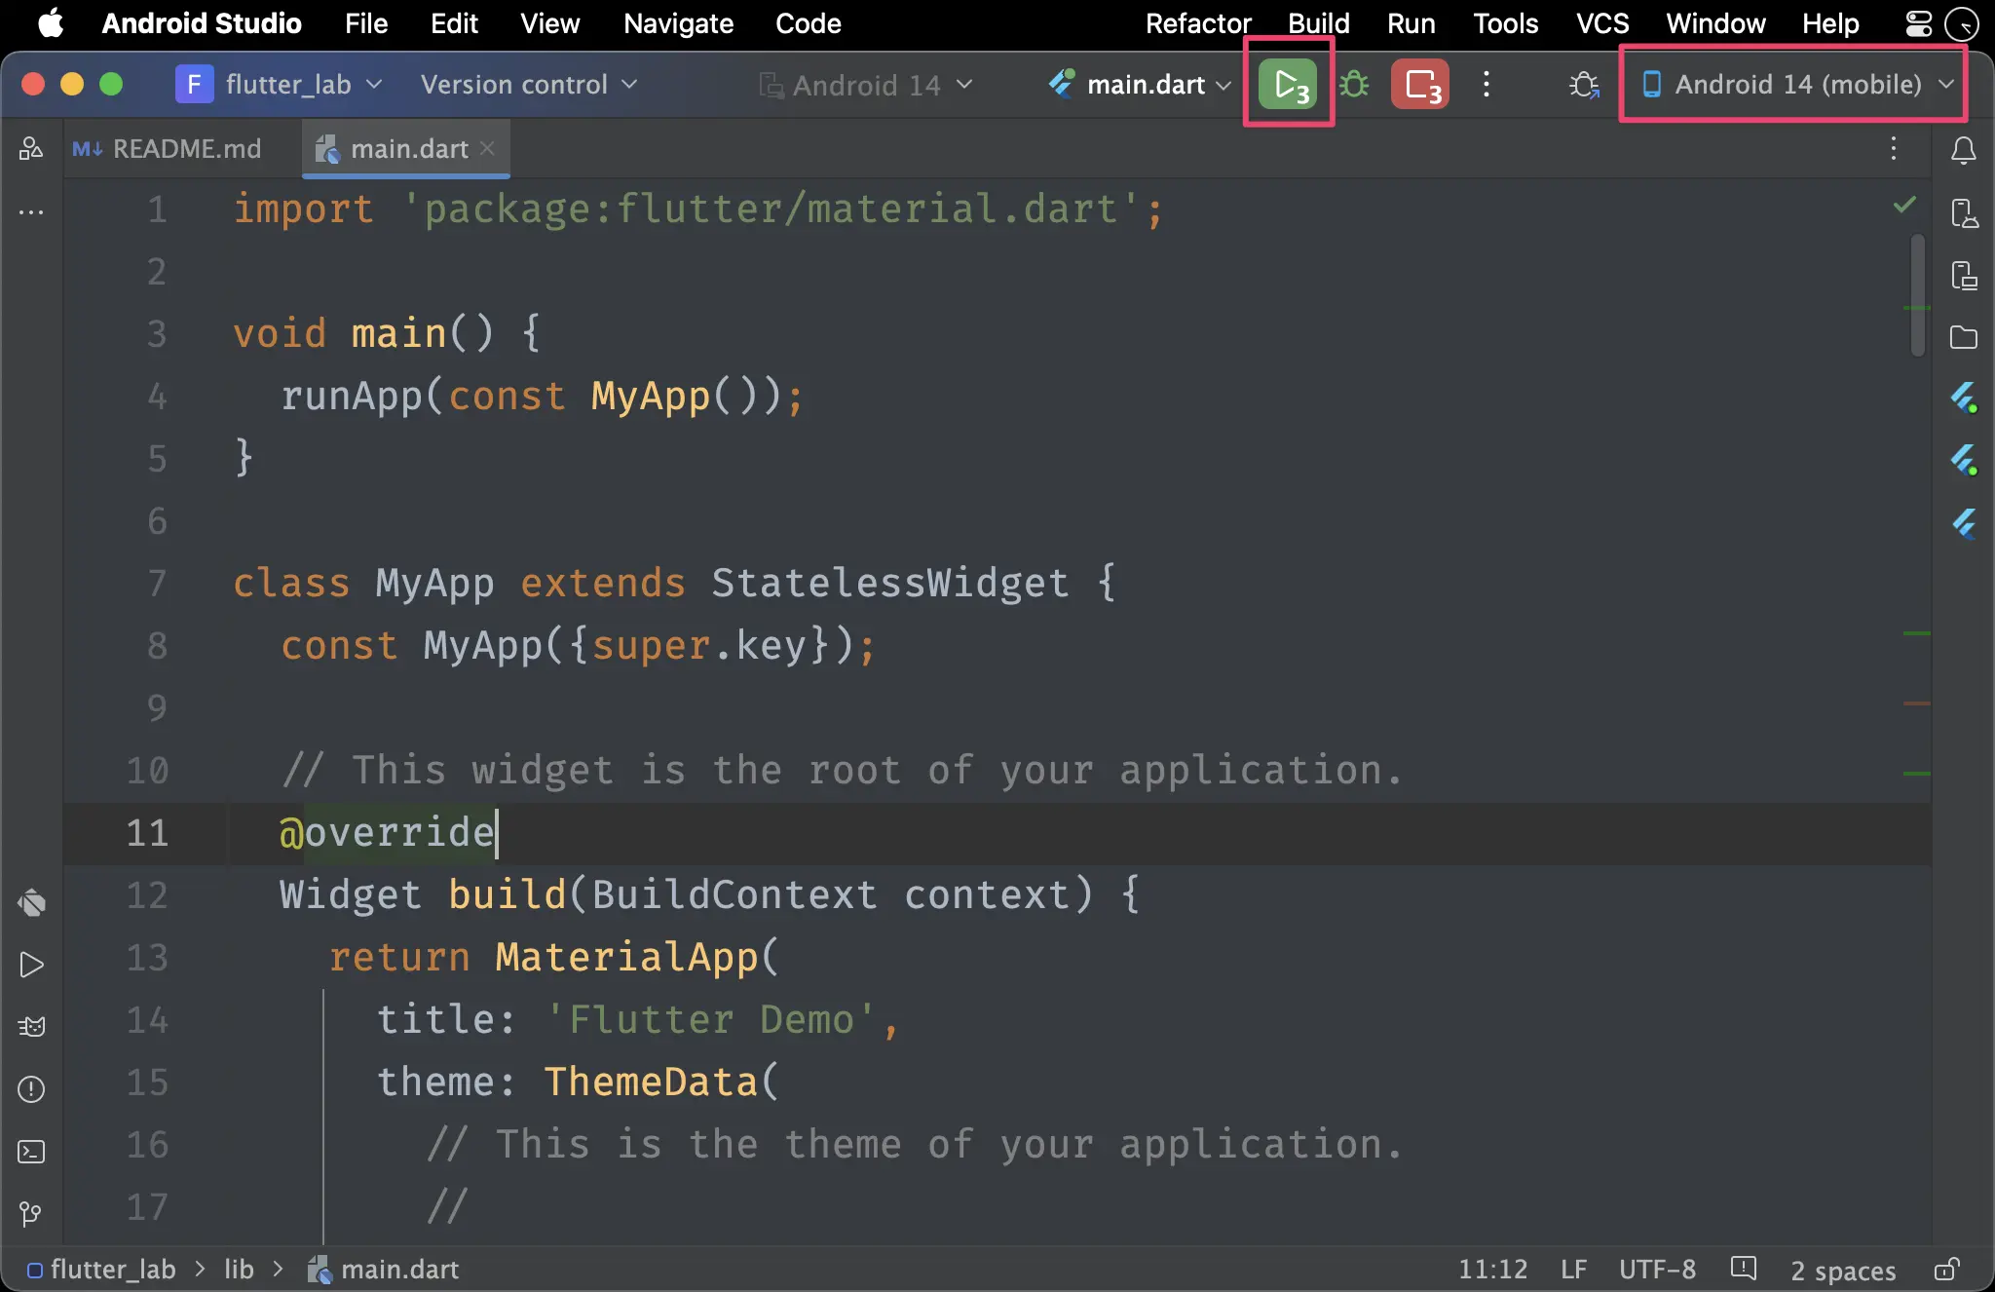Open the Edit menu
This screenshot has height=1292, width=1995.
454,23
